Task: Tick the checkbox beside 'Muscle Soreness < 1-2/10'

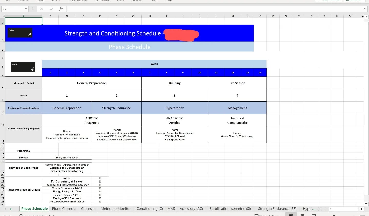Action: point(100,188)
